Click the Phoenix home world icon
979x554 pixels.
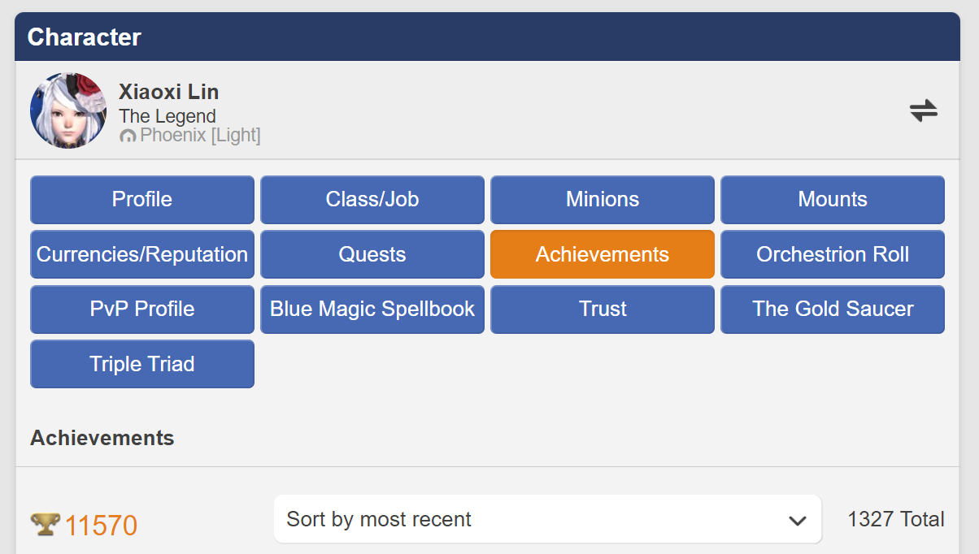(x=128, y=136)
